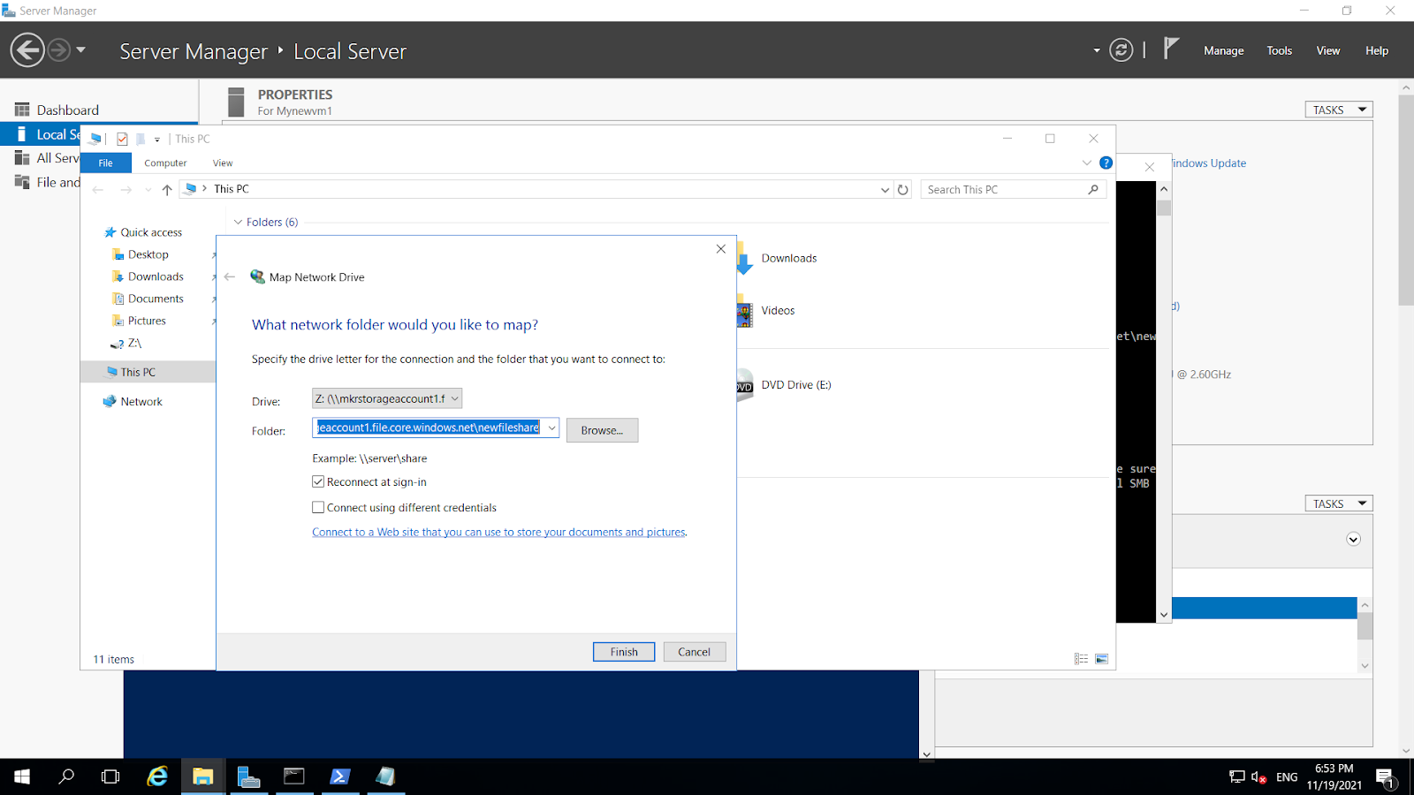This screenshot has height=795, width=1414.
Task: Open the Windows Start menu
Action: point(22,776)
